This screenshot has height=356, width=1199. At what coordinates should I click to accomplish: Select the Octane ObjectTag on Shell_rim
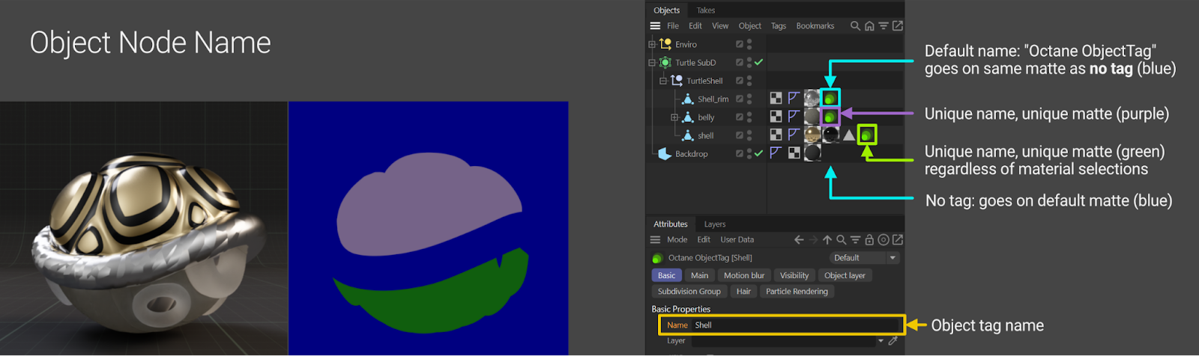coord(830,98)
